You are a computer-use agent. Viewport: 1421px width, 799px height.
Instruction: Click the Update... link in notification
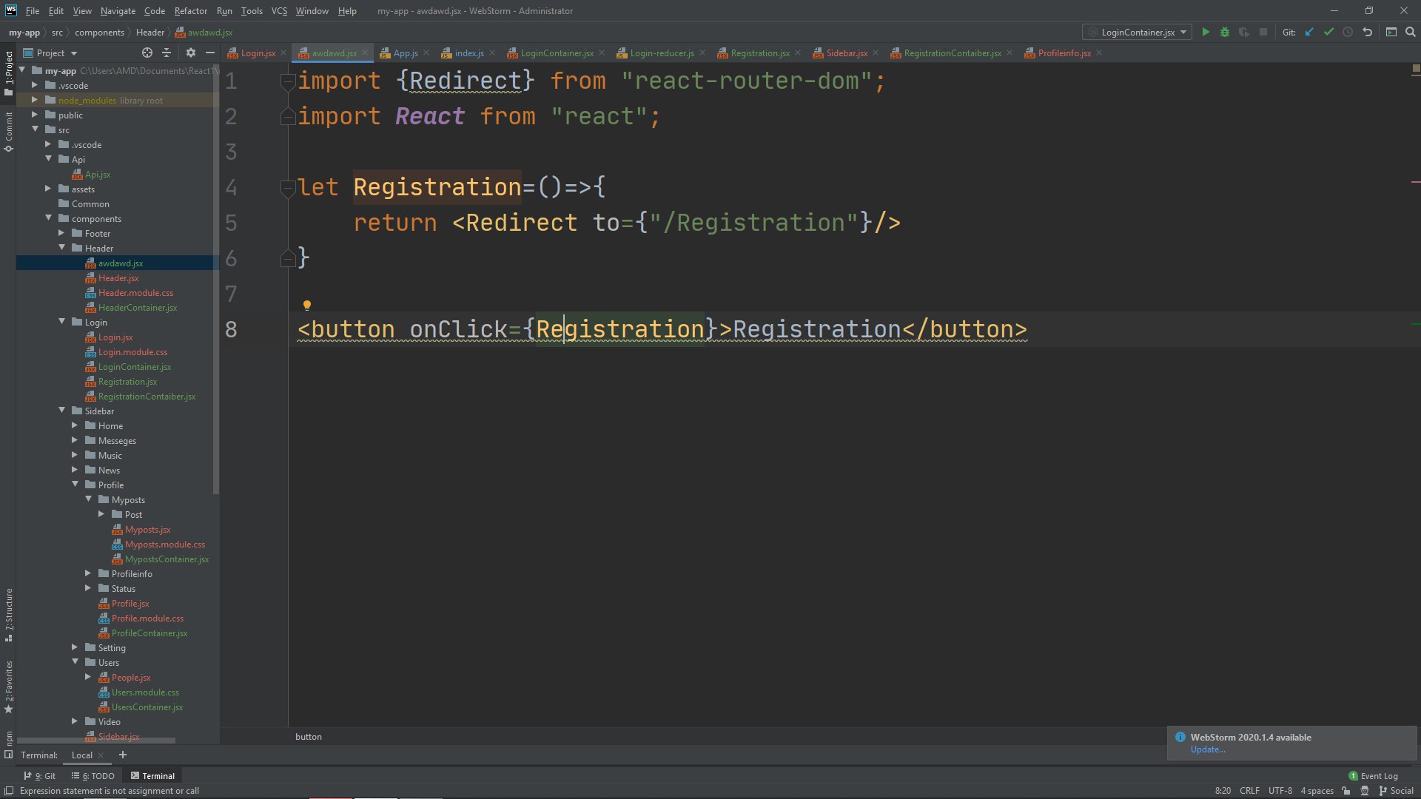point(1207,749)
